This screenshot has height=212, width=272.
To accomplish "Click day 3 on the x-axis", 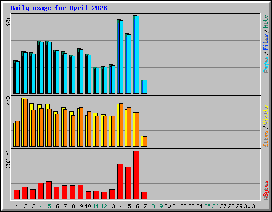I will (x=33, y=206).
